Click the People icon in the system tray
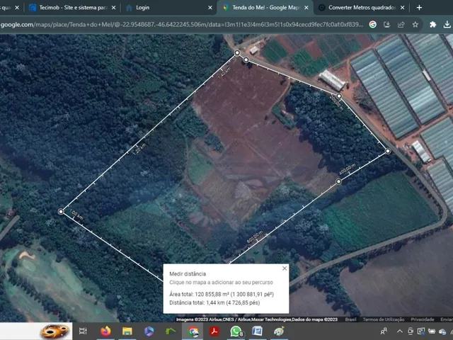 tap(384, 331)
